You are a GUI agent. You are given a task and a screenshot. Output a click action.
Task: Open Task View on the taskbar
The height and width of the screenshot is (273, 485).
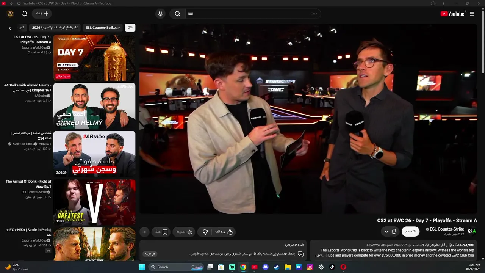(210, 267)
